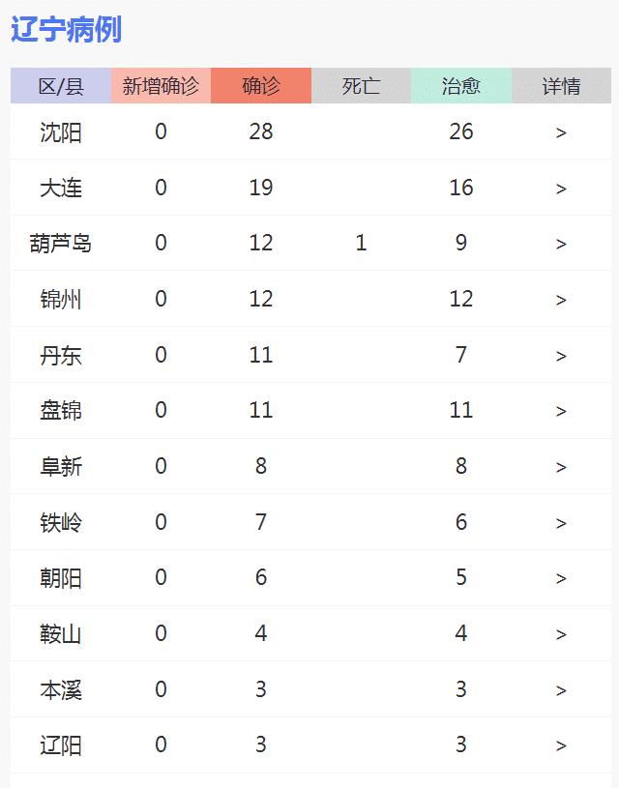Click 鞍山's confirmed count of 4
The width and height of the screenshot is (619, 788).
tap(261, 633)
